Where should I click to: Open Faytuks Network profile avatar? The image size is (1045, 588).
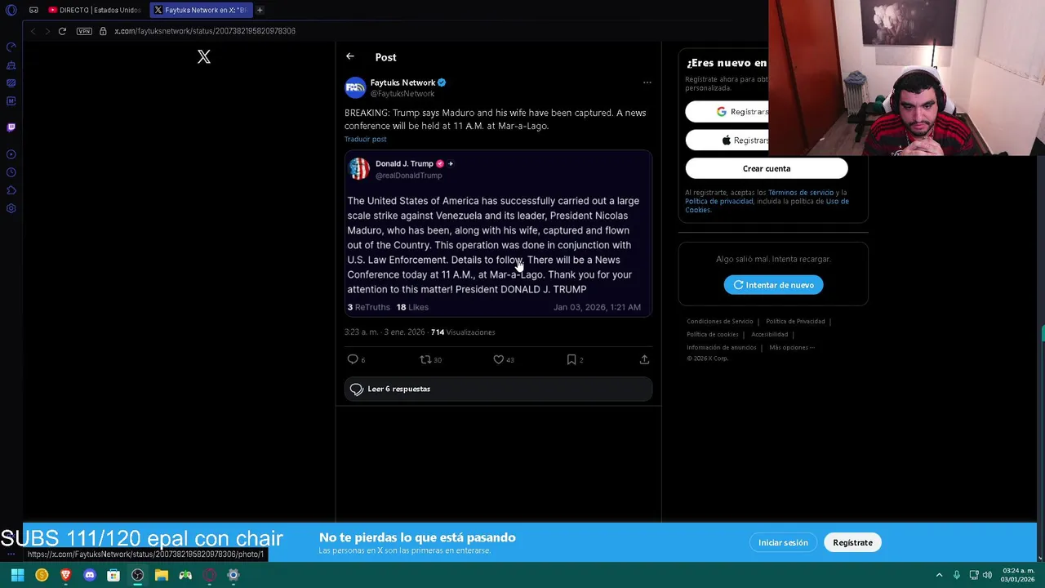(355, 87)
